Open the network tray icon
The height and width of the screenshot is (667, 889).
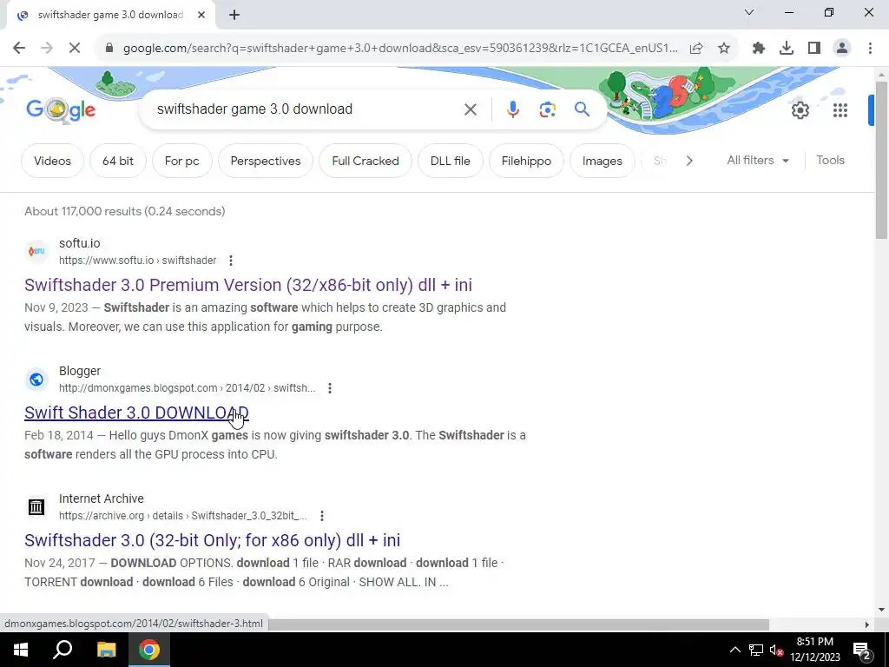coord(756,650)
